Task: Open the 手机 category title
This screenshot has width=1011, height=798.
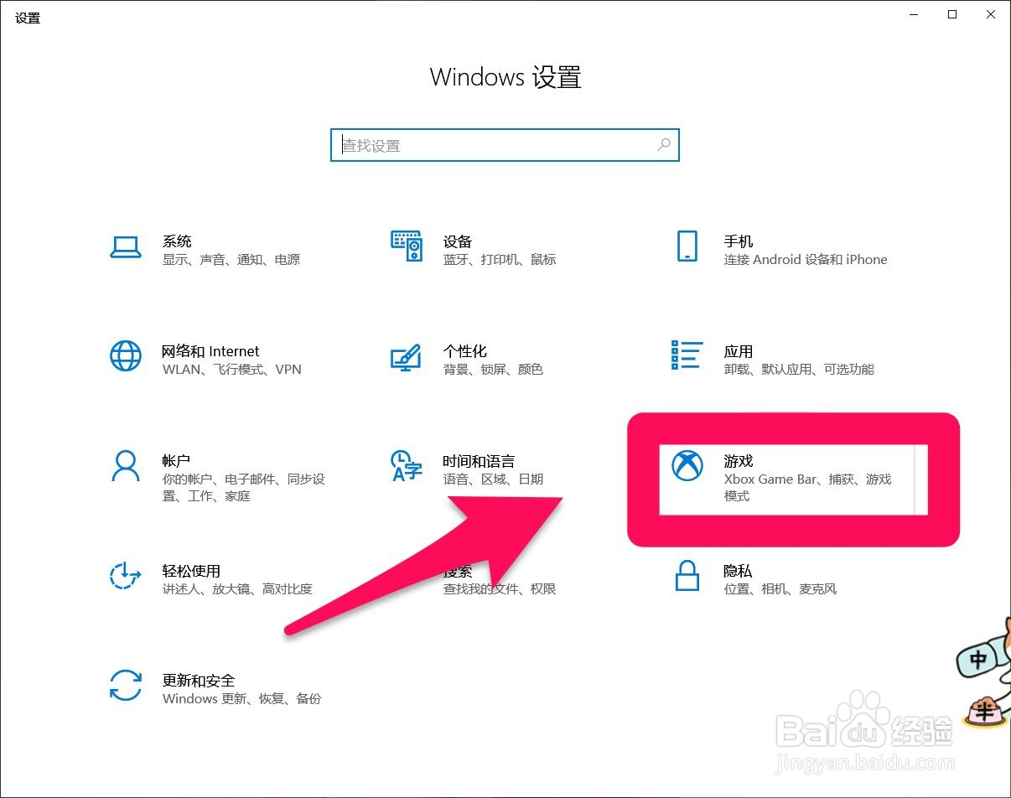Action: (x=739, y=241)
